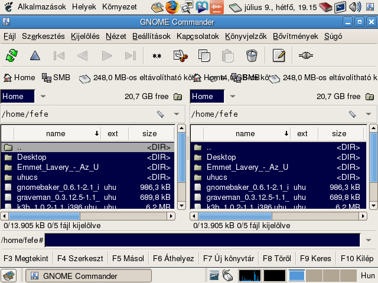Click F5 Másol button
Screen dimensions: 378x283
[x=128, y=258]
